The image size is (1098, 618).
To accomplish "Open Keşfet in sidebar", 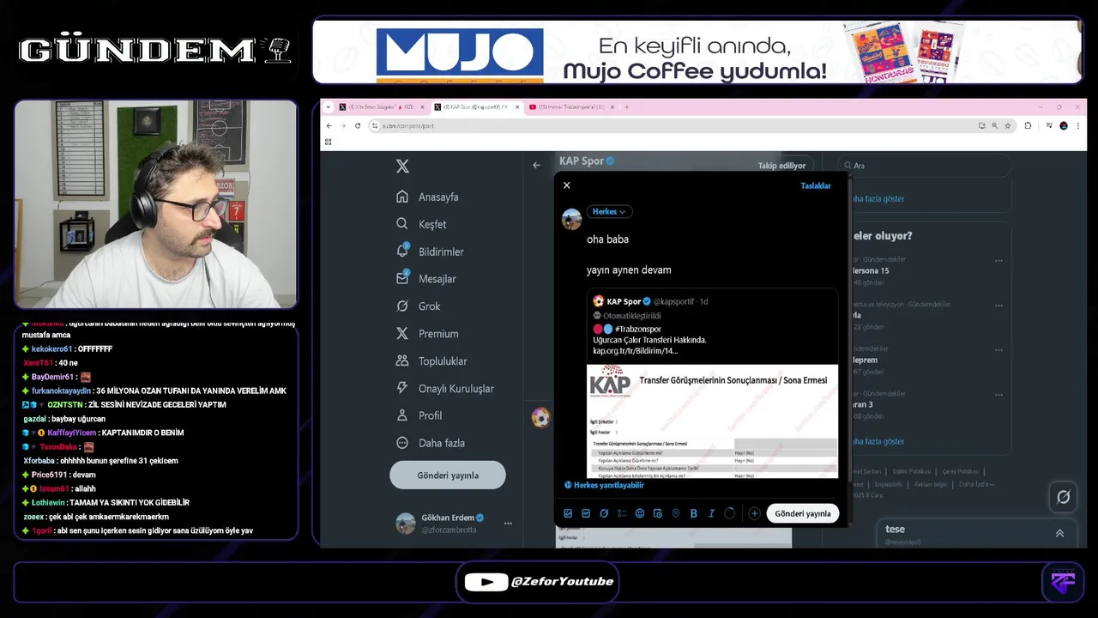I will tap(421, 224).
